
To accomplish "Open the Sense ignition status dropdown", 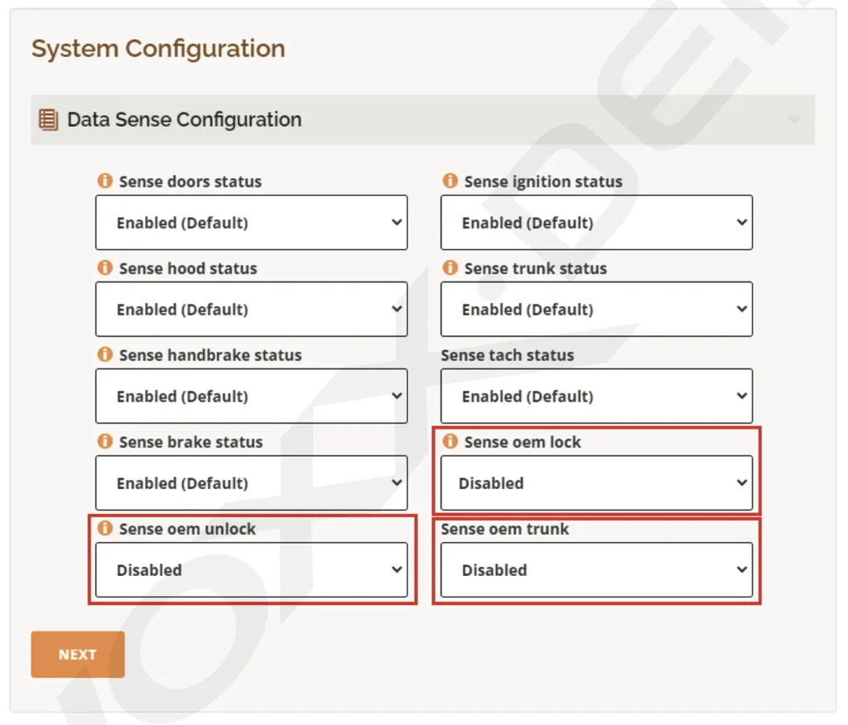I will pyautogui.click(x=596, y=223).
